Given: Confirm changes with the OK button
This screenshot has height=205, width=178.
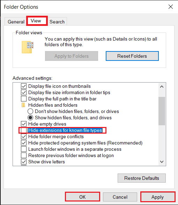Looking at the screenshot, I should click(x=82, y=197).
